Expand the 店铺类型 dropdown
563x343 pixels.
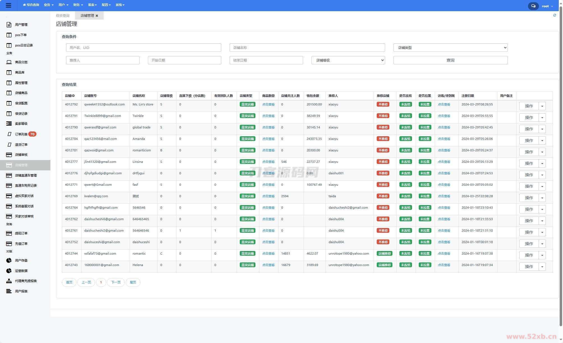450,48
